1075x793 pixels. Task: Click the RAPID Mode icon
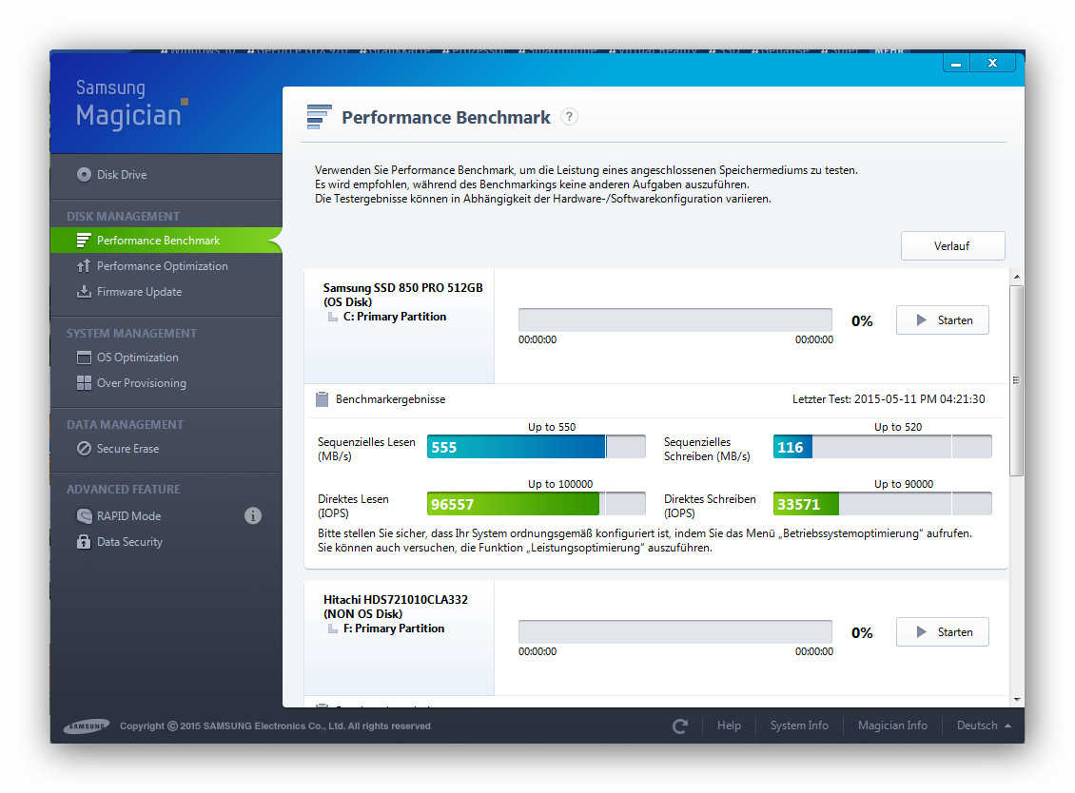pyautogui.click(x=84, y=516)
